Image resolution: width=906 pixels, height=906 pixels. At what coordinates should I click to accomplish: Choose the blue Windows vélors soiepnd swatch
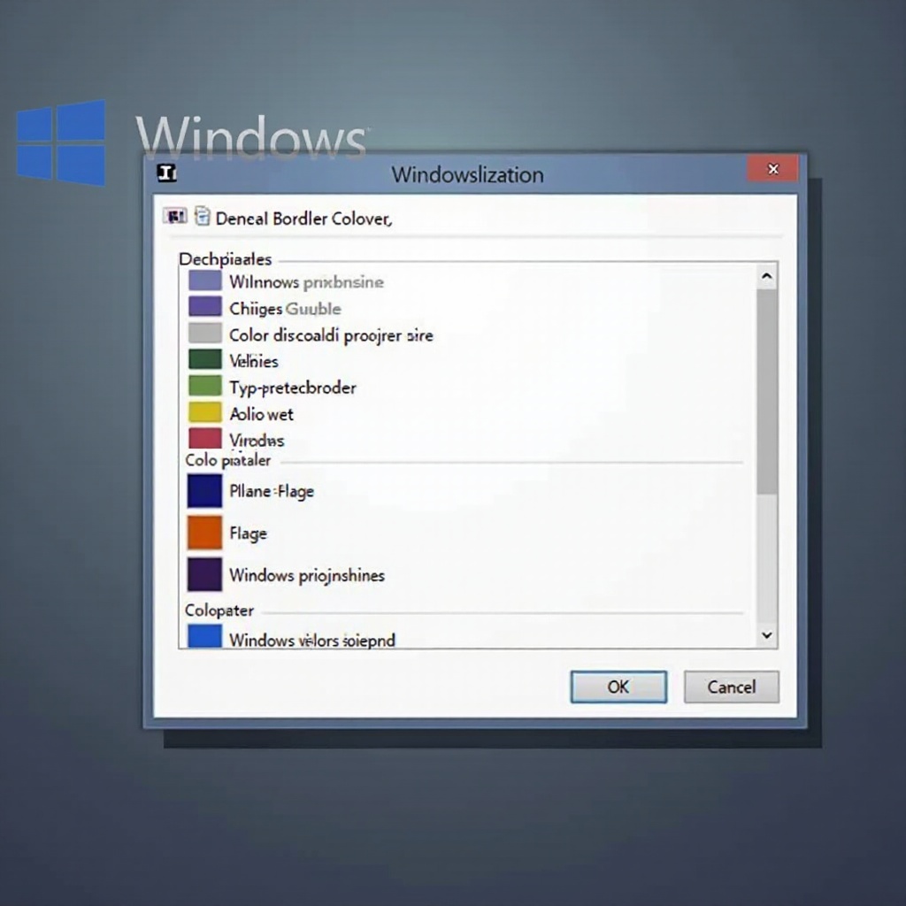pos(204,635)
